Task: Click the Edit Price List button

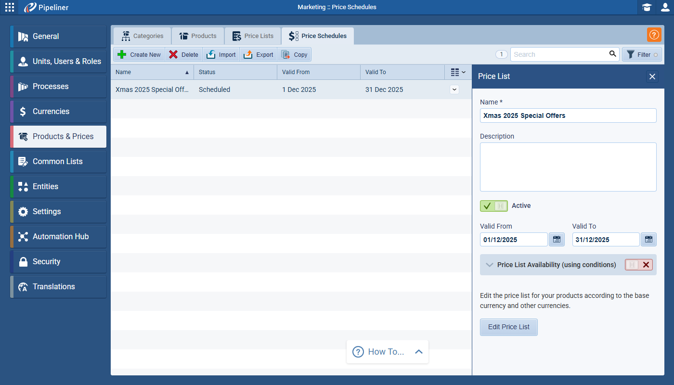Action: point(508,327)
